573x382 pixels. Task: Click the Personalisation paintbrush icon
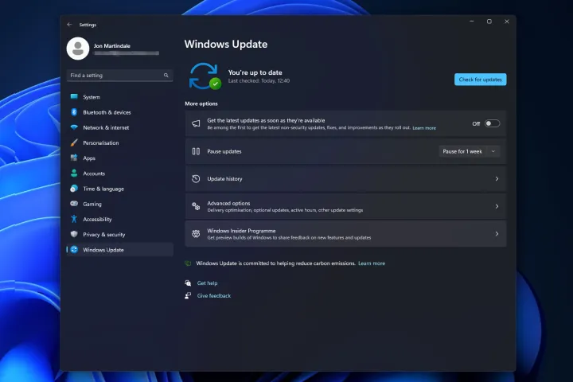pos(74,142)
